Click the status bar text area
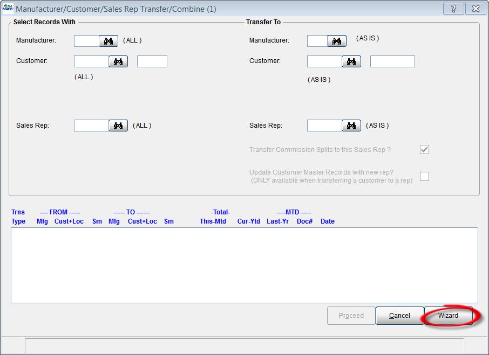This screenshot has width=489, height=355. pos(244,345)
